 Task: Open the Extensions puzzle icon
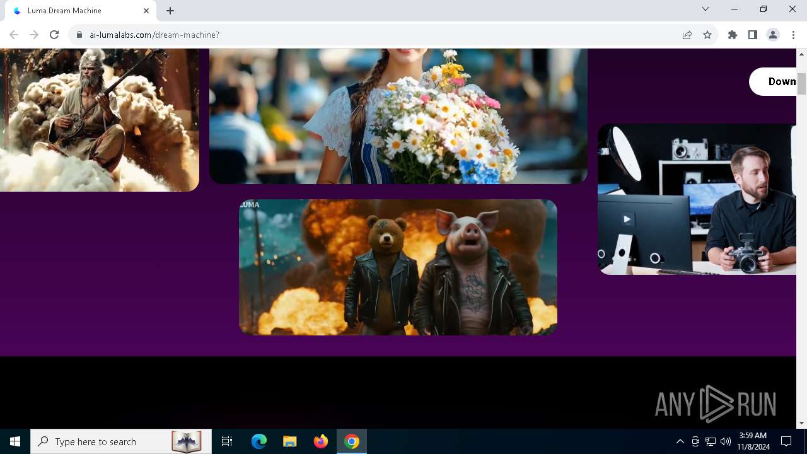733,35
